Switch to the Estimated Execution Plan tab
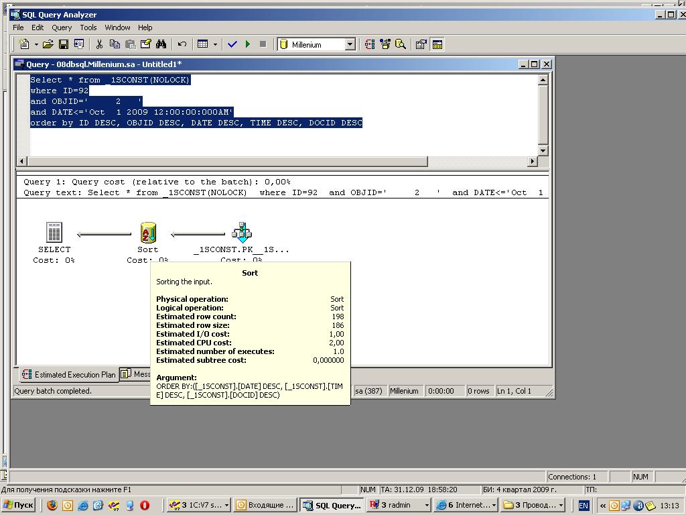 tap(68, 374)
